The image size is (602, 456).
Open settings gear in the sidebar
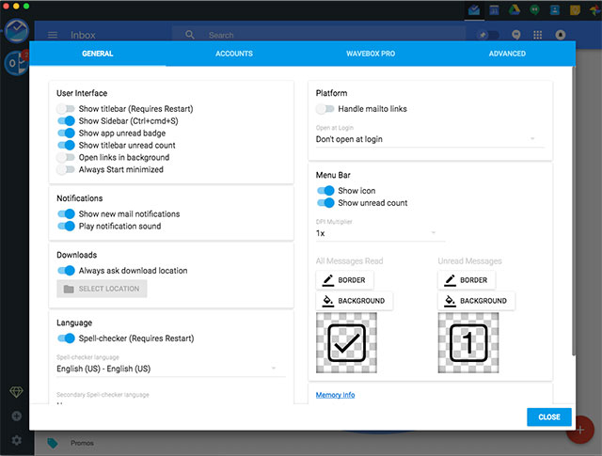point(15,440)
